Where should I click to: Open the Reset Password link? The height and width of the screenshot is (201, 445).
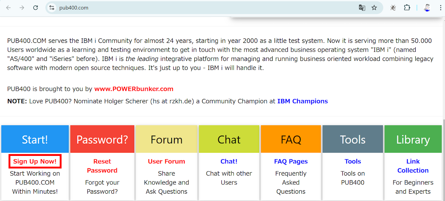(102, 166)
